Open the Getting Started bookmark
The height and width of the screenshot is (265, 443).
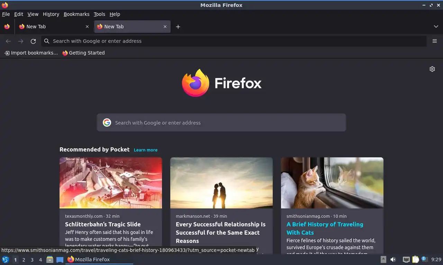[x=83, y=53]
